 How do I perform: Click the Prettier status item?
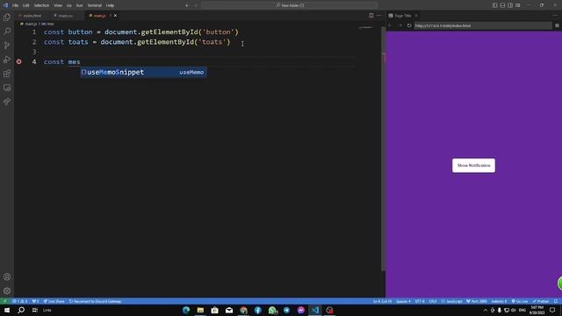[541, 301]
